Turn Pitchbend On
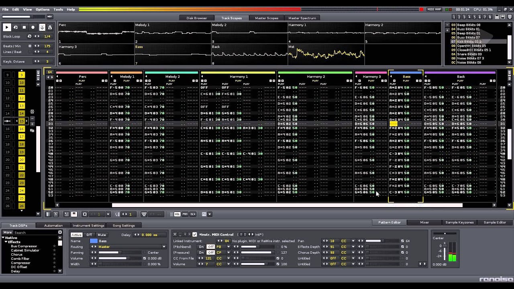This screenshot has width=514, height=289. point(201,247)
